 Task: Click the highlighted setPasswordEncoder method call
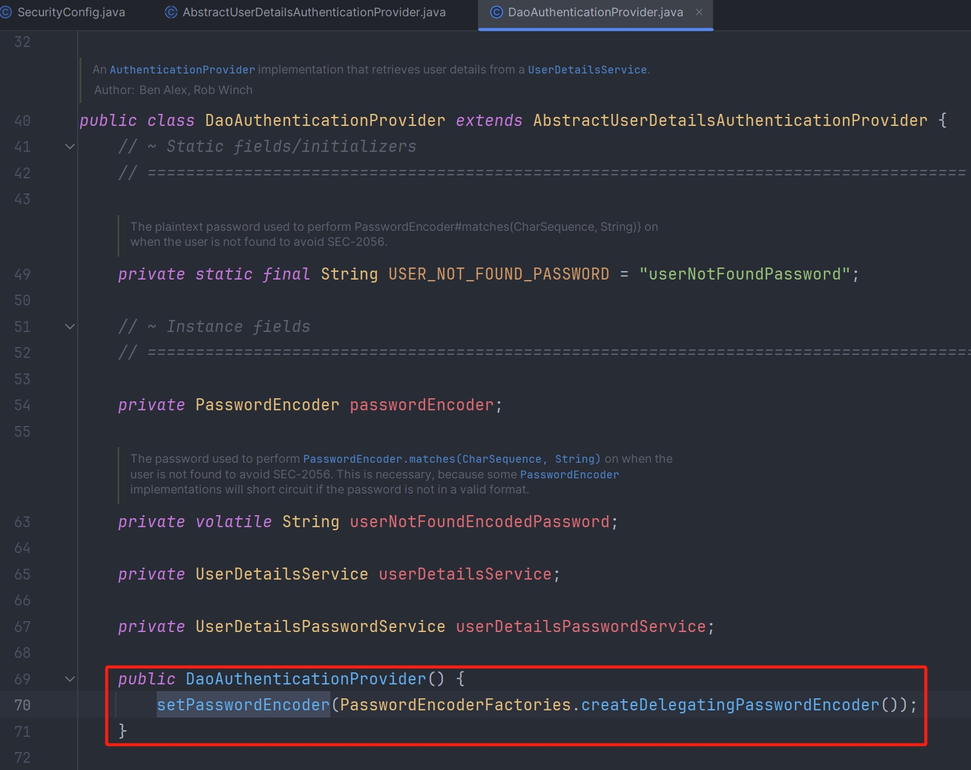(243, 705)
